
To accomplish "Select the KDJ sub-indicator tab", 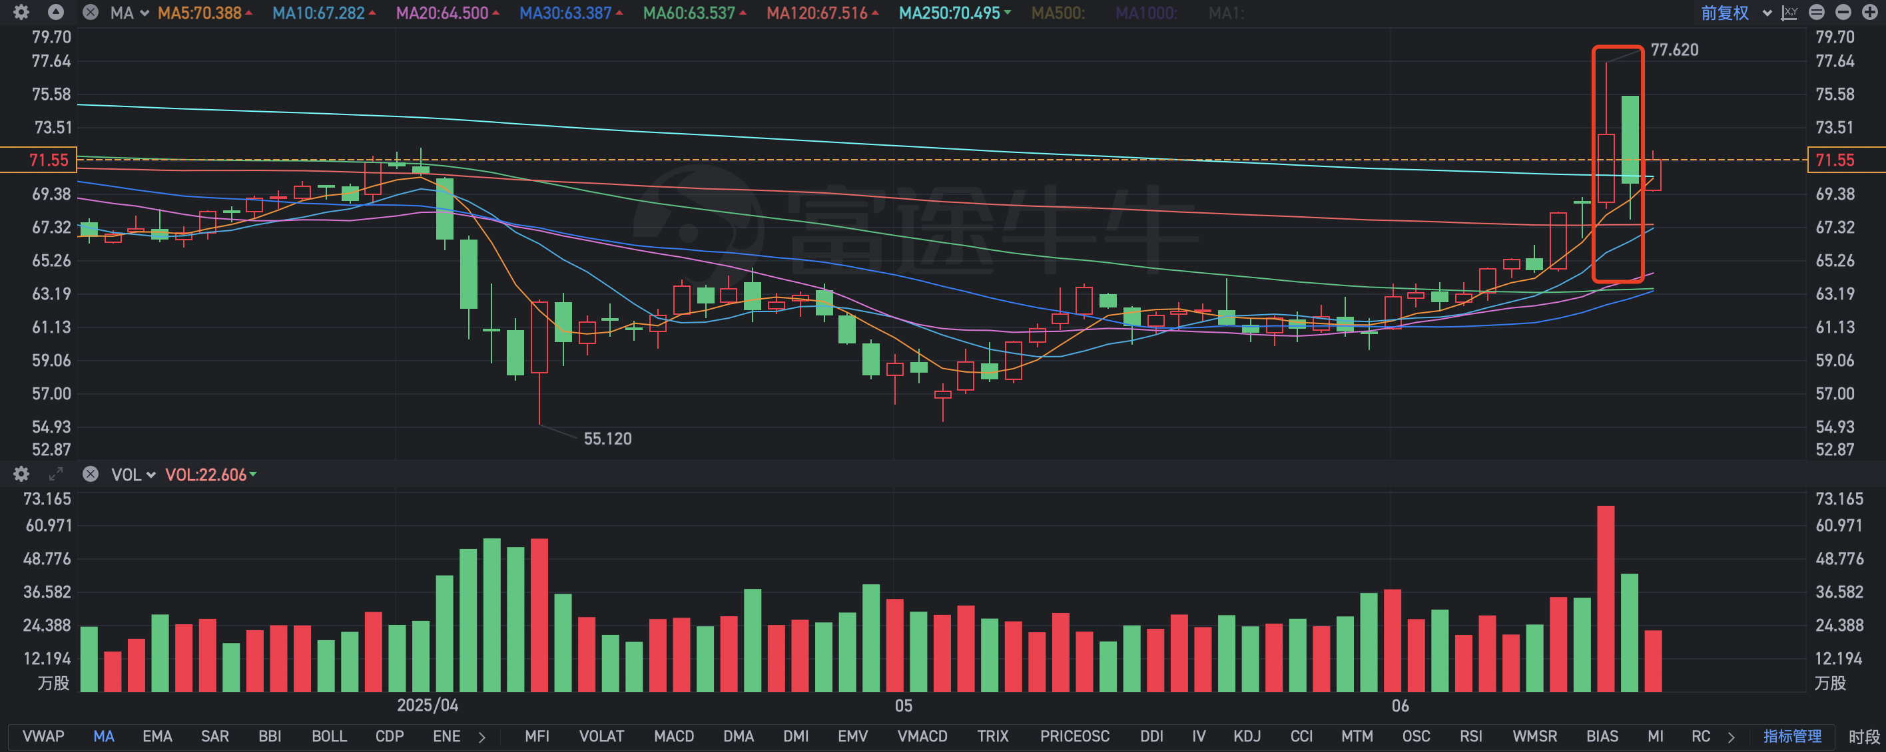I will pos(1246,736).
